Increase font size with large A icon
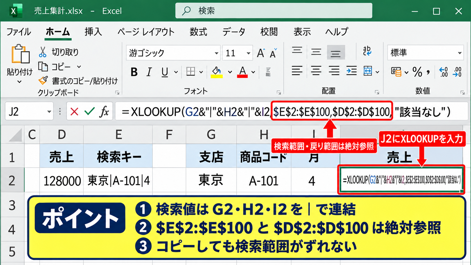 pyautogui.click(x=261, y=53)
